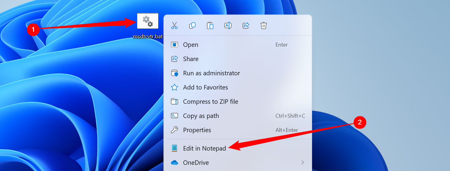This screenshot has width=450, height=171.
Task: Select Run as administrator
Action: pyautogui.click(x=238, y=73)
